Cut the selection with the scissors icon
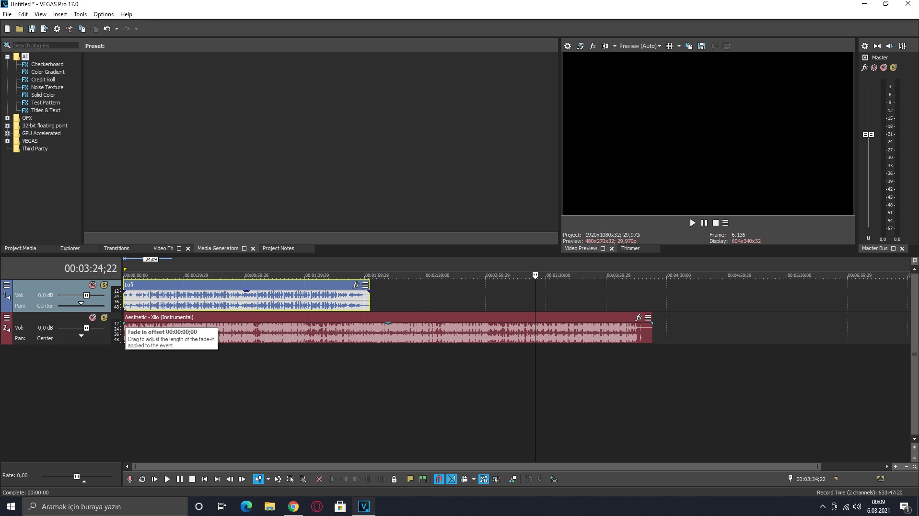 (x=70, y=29)
